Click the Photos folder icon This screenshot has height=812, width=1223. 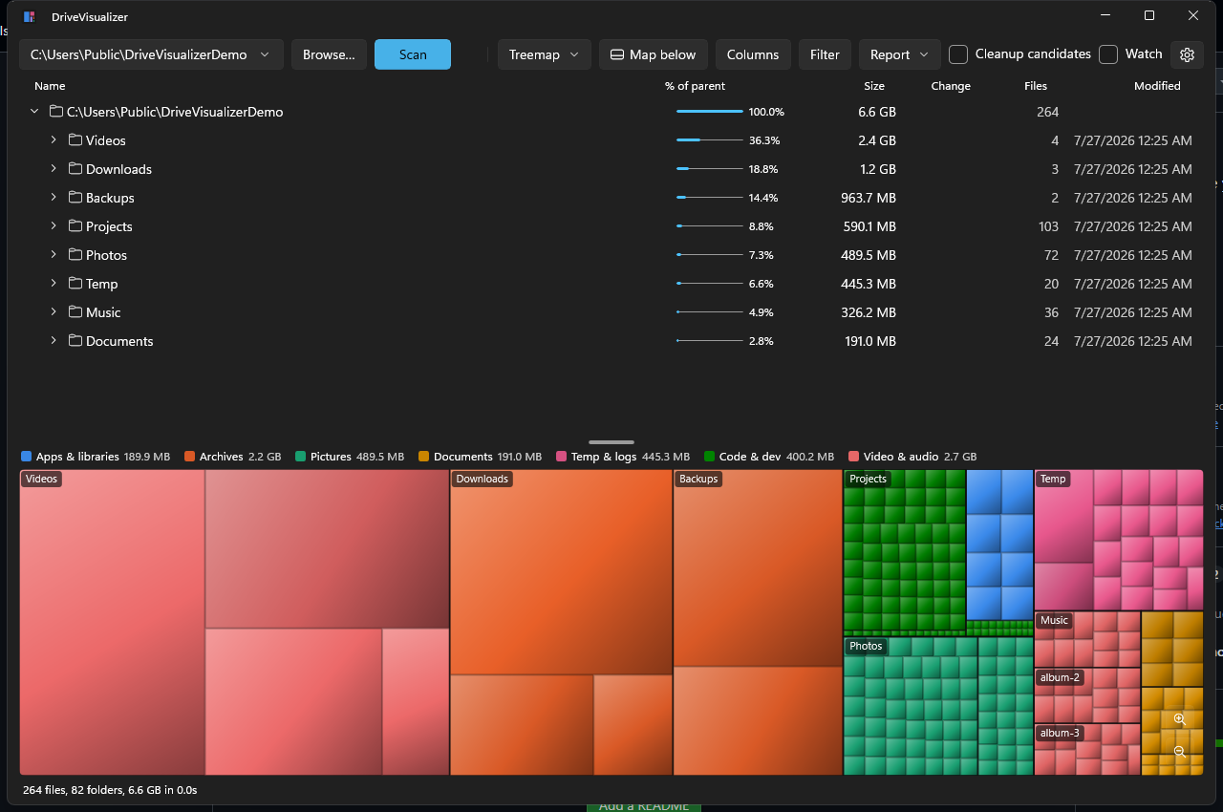(x=75, y=255)
